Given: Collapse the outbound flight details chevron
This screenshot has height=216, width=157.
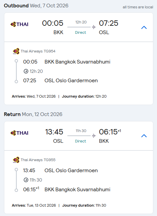Looking at the screenshot, I should point(144,27).
